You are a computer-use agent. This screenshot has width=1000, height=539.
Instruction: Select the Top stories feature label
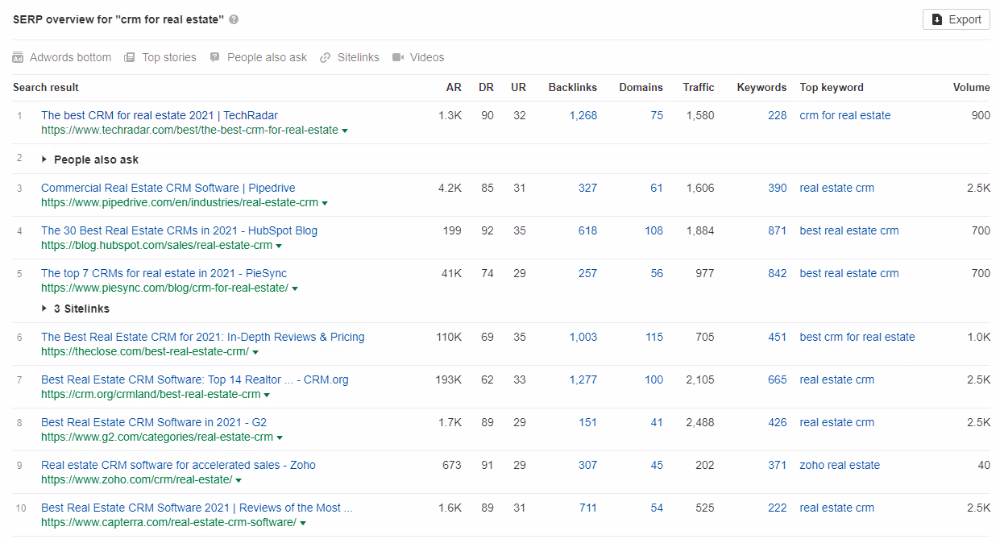coord(169,57)
